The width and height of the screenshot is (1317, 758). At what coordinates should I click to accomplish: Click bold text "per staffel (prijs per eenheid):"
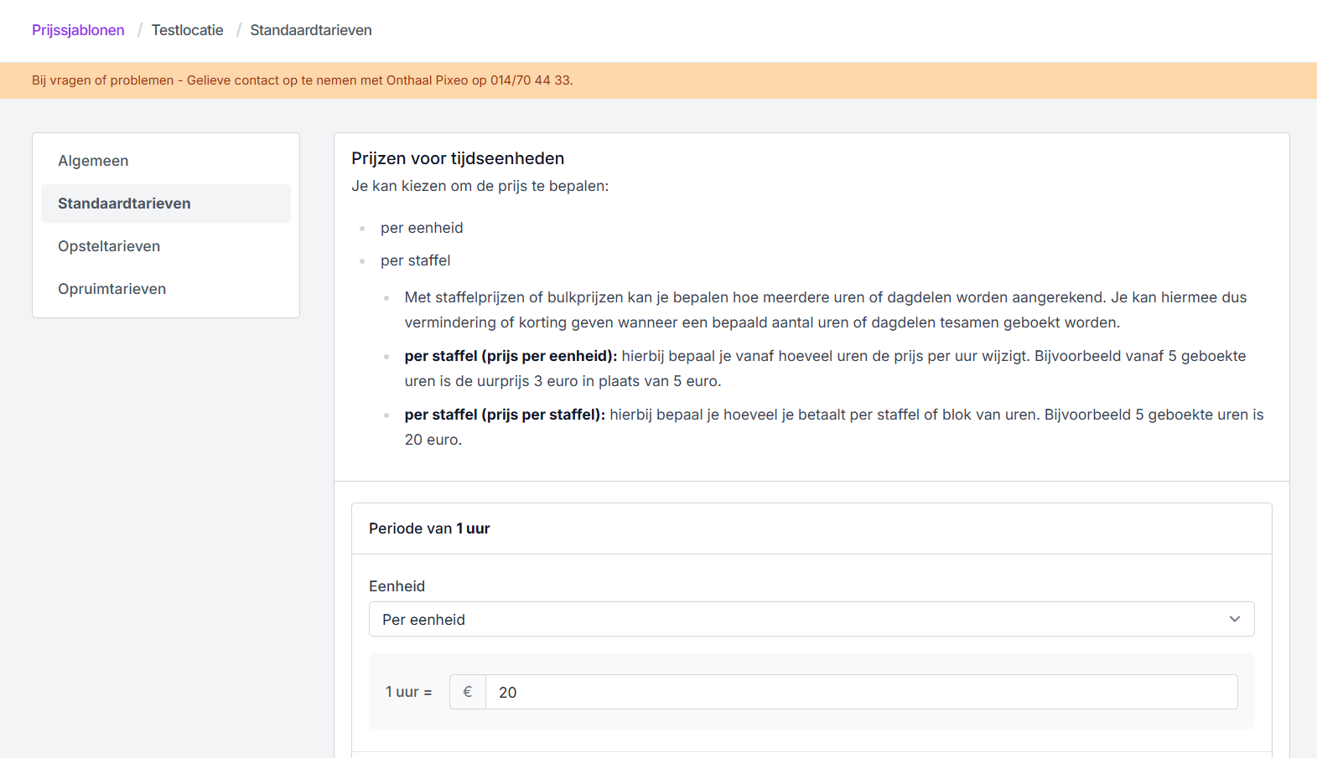[511, 356]
